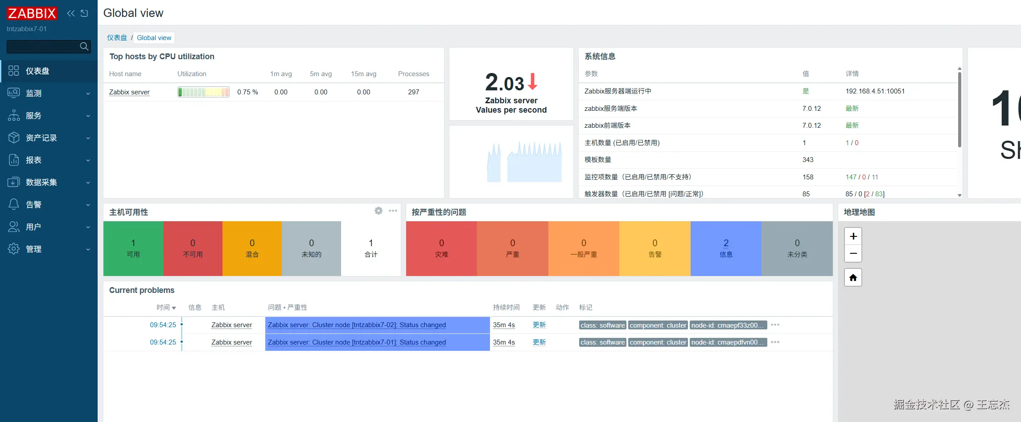
Task: Open Zabbix server host in CPU table
Action: (129, 92)
